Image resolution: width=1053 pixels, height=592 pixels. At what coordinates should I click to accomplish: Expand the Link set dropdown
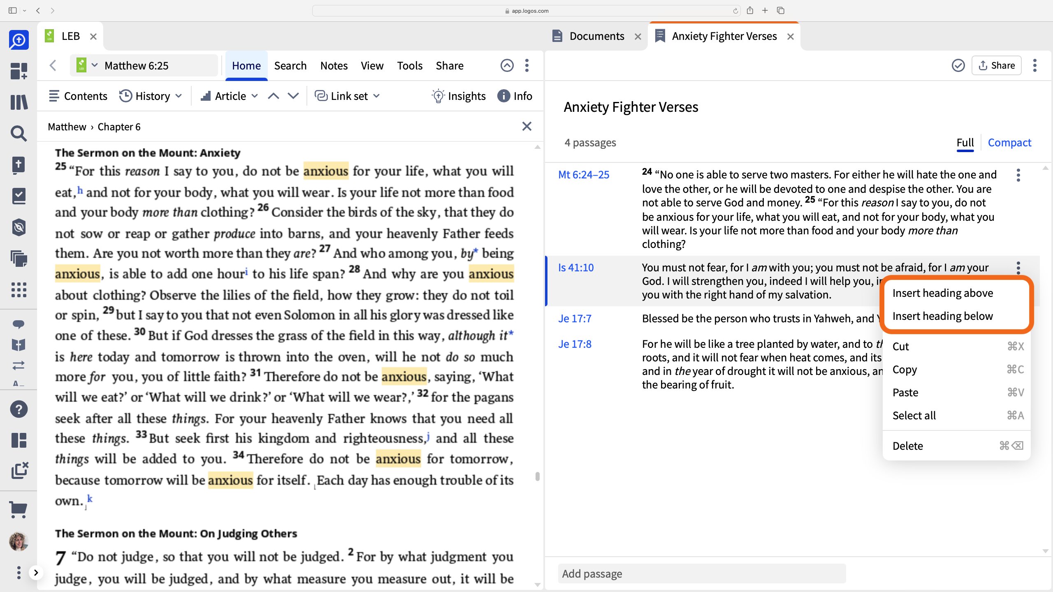point(347,96)
